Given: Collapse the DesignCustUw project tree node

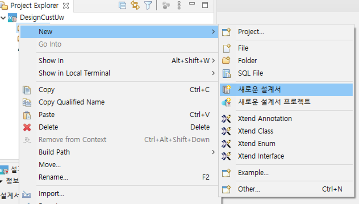Looking at the screenshot, I should point(4,17).
